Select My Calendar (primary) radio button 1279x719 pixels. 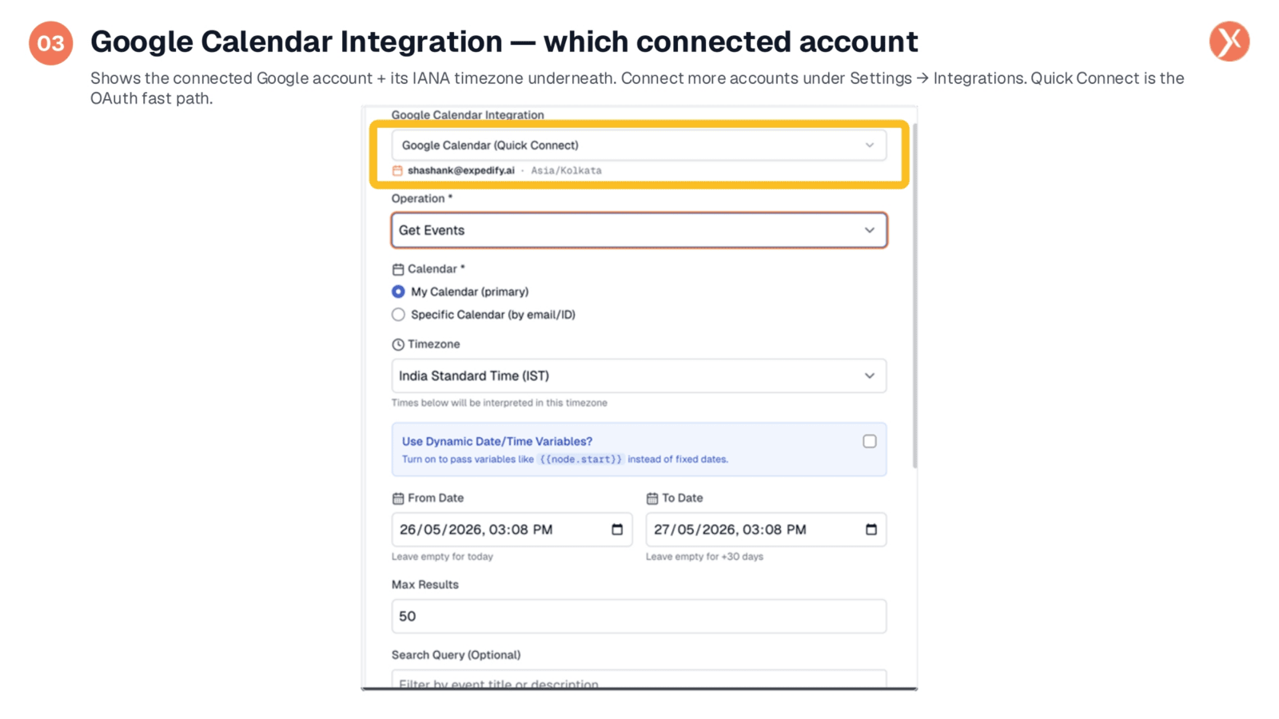click(398, 292)
